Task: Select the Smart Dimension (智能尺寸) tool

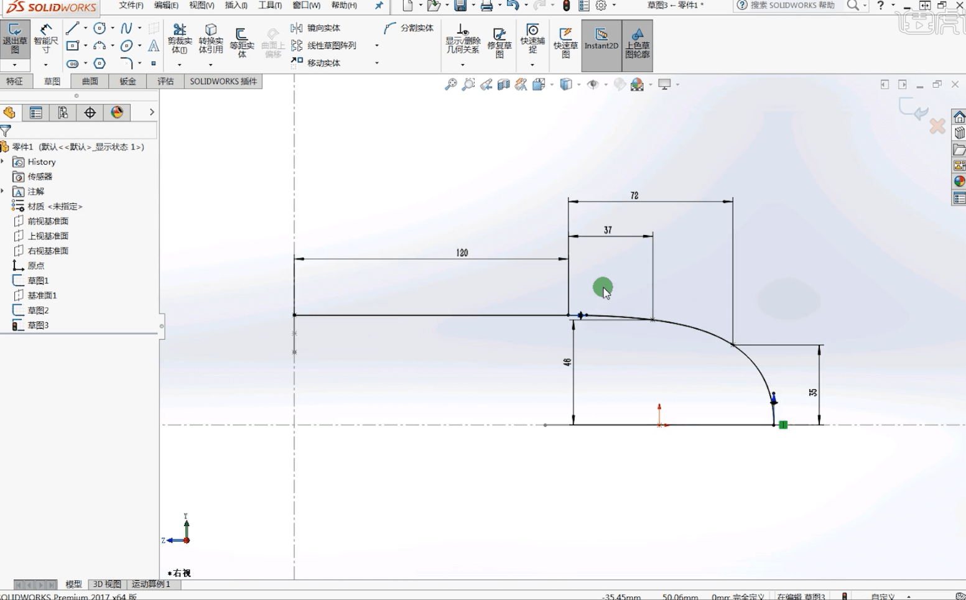Action: click(x=46, y=40)
